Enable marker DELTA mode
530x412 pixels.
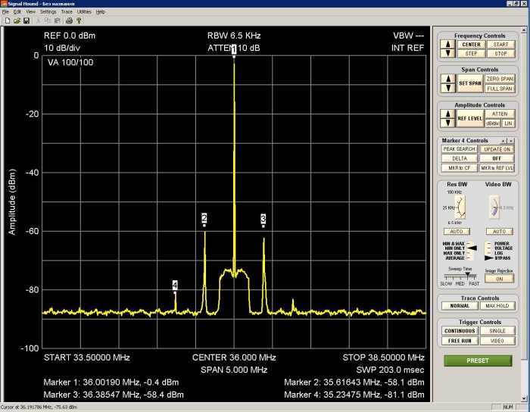click(459, 158)
